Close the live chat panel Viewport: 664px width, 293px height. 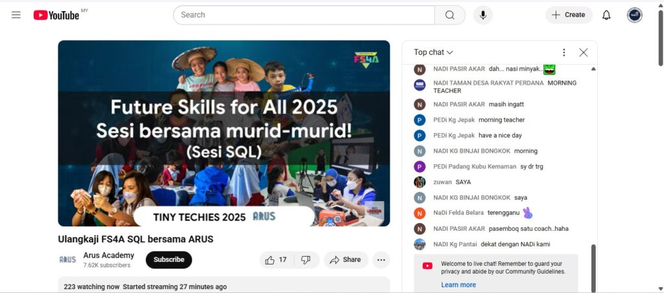pos(583,52)
